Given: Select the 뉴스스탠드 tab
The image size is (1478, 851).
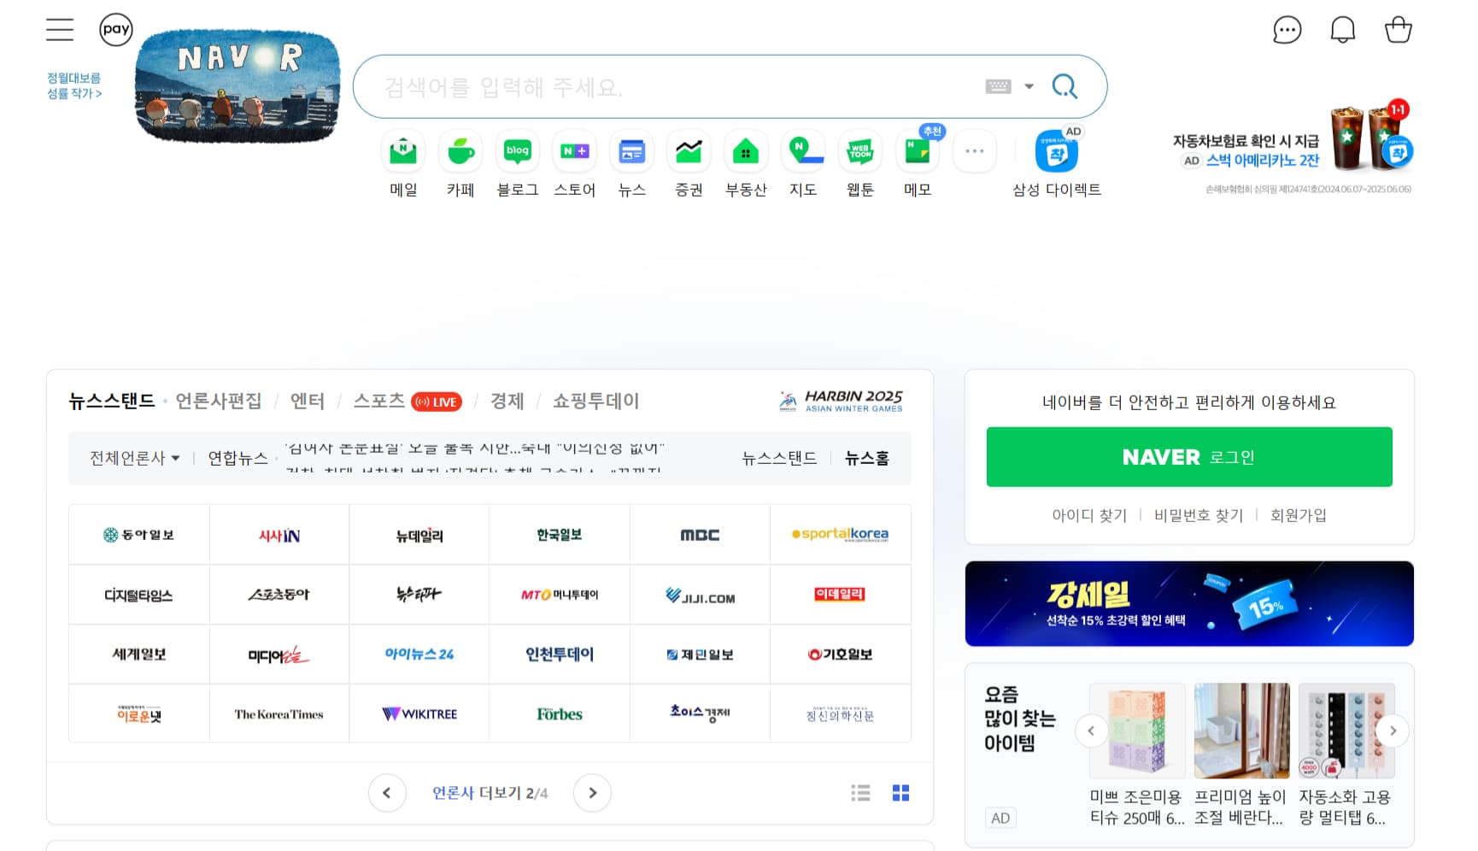Looking at the screenshot, I should click(x=111, y=401).
